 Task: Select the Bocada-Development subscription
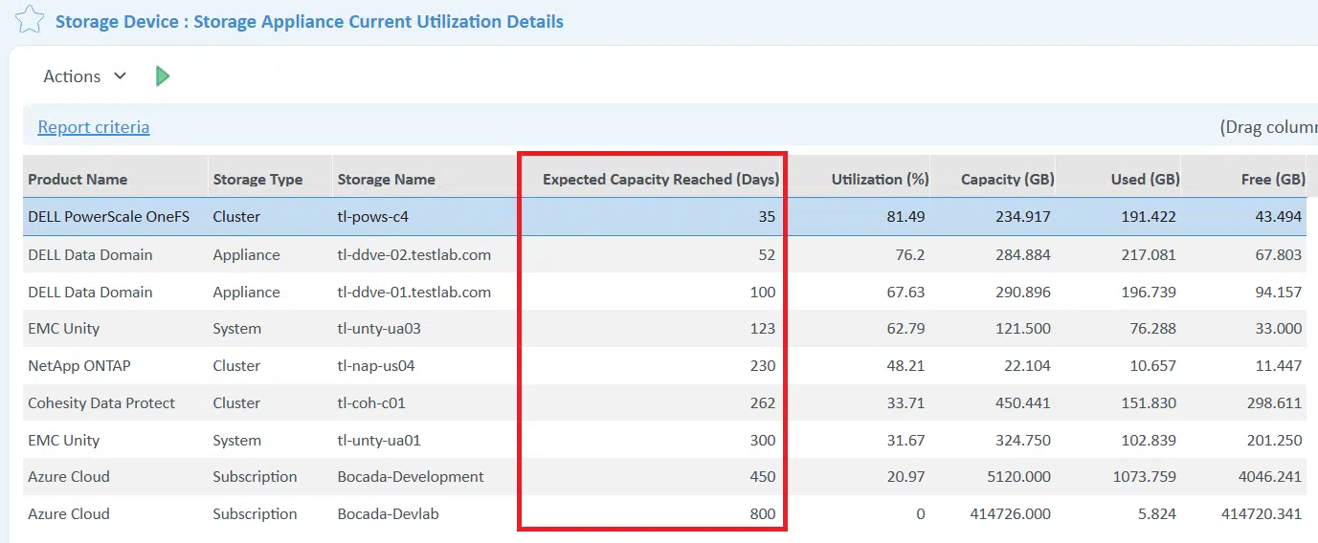pyautogui.click(x=411, y=477)
